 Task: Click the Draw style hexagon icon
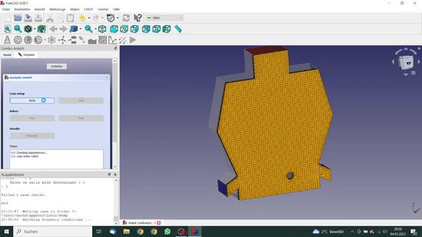(x=28, y=29)
